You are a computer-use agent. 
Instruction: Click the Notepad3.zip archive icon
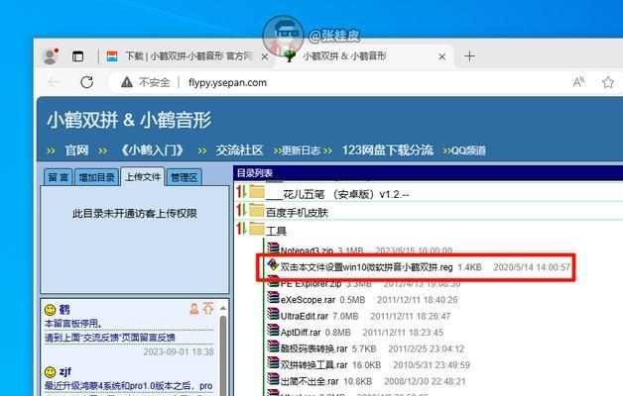[x=274, y=248]
